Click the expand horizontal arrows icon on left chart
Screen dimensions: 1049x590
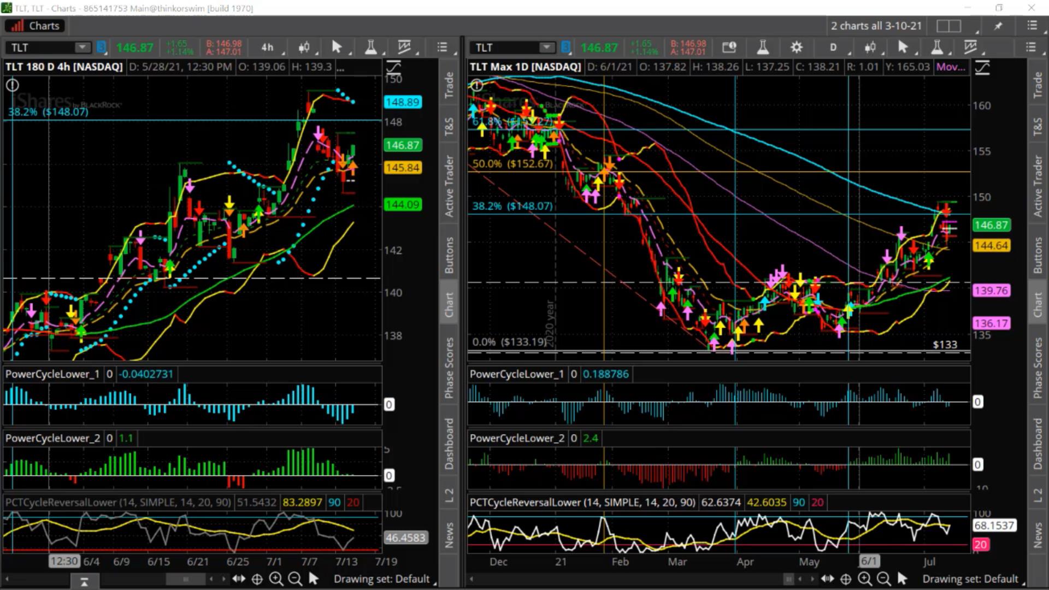tap(239, 579)
